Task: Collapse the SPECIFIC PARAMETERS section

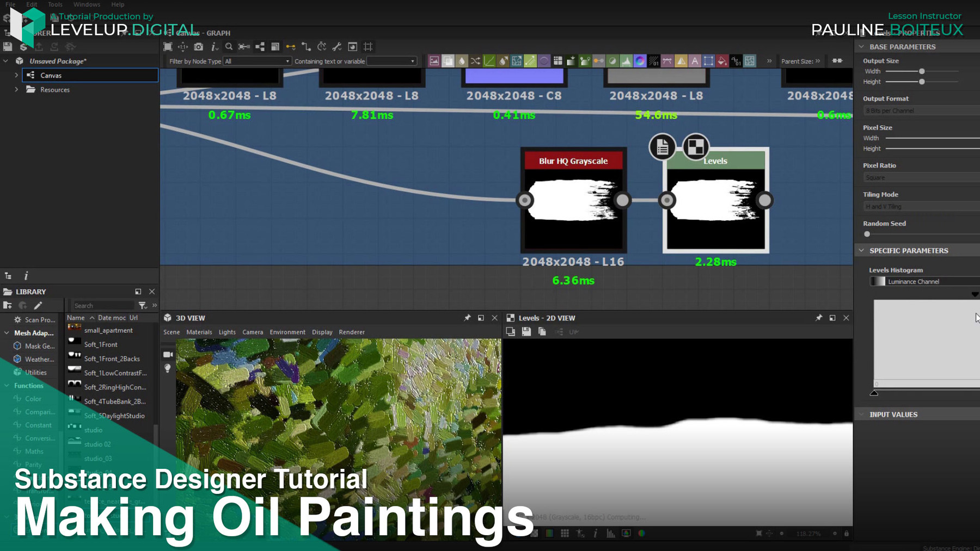Action: coord(861,250)
